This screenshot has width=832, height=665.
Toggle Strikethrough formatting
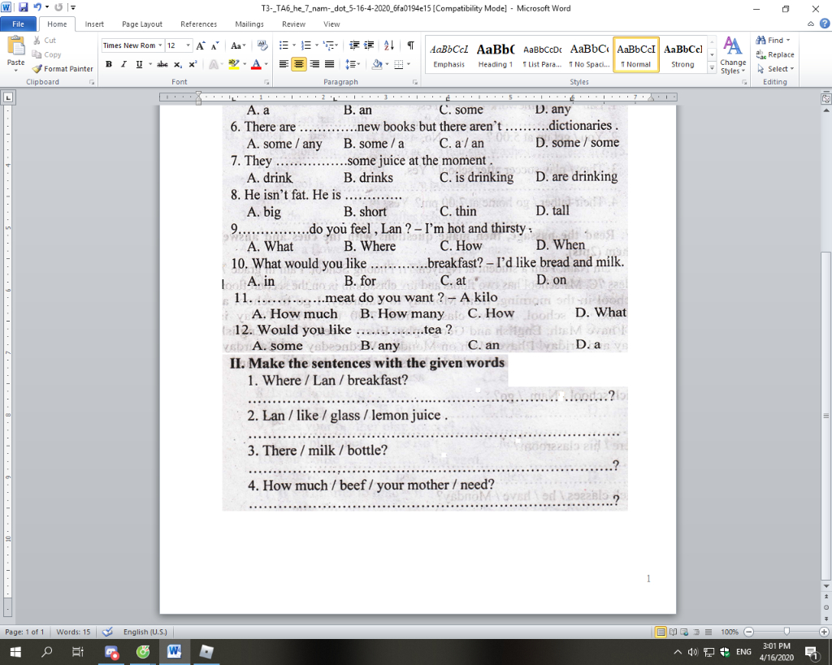(x=162, y=64)
